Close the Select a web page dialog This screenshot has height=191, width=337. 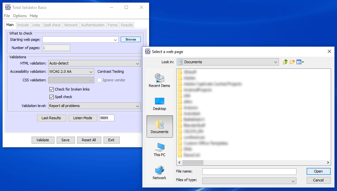[x=329, y=51]
